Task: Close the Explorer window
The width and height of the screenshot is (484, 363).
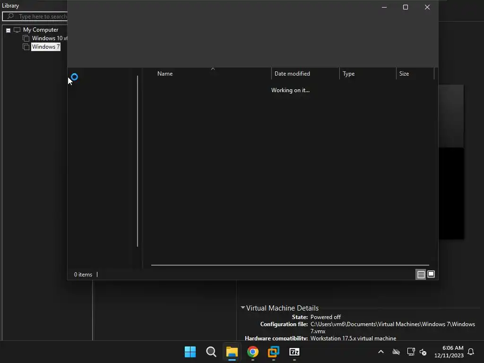Action: point(427,7)
